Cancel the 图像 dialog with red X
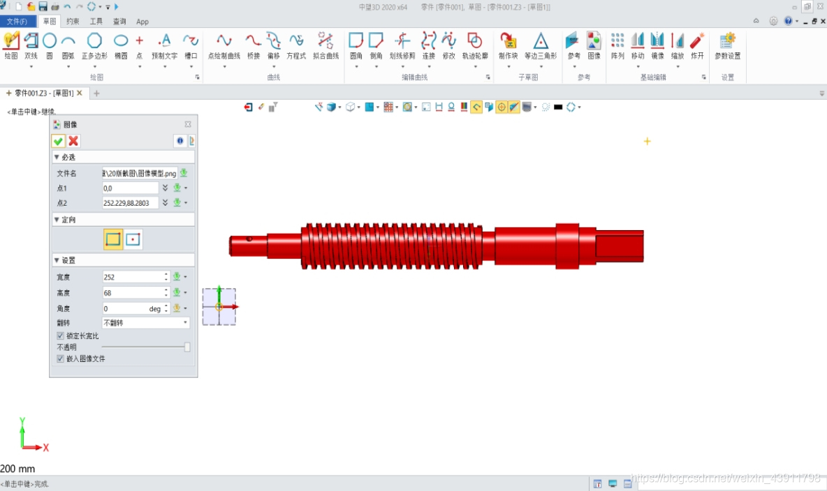827x491 pixels. tap(73, 141)
